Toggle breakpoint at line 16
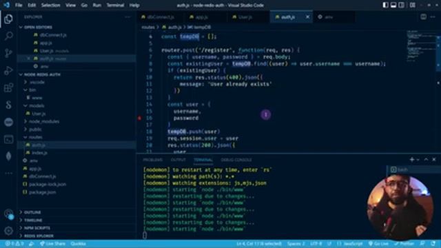This screenshot has height=248, width=441. (x=139, y=118)
